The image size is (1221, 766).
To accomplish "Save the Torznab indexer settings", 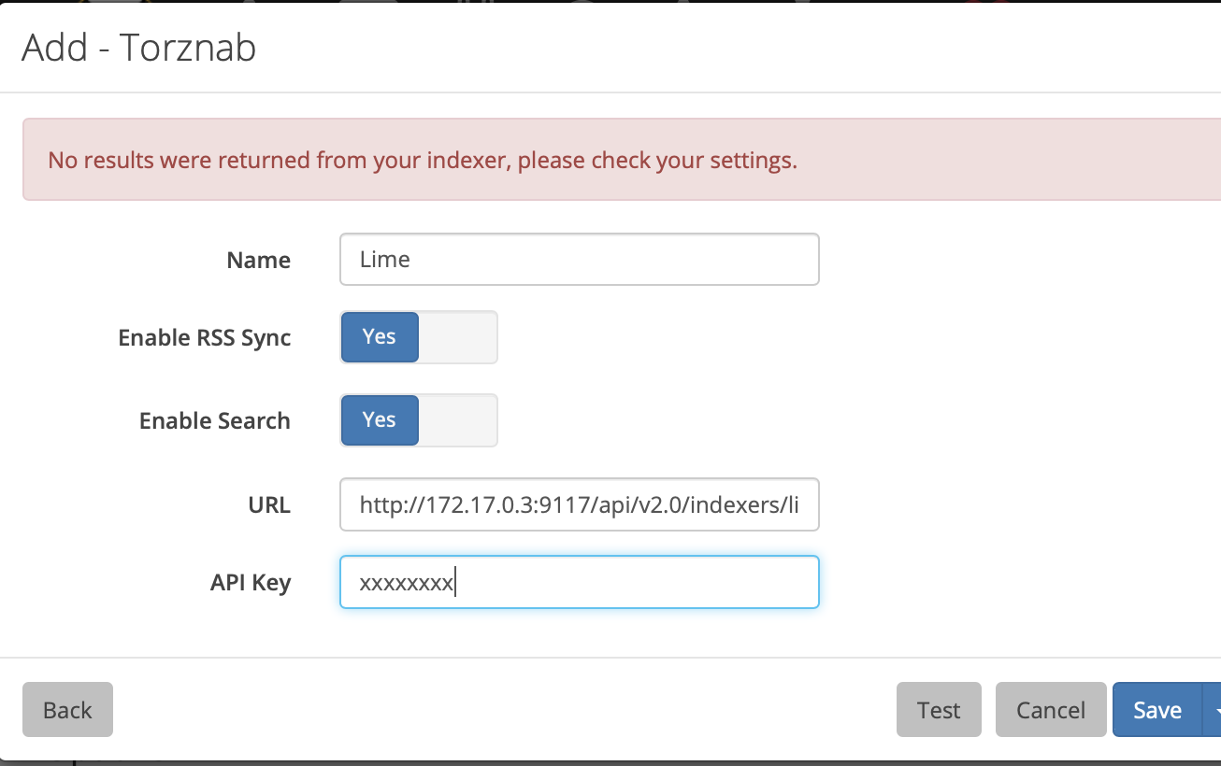I will 1157,710.
